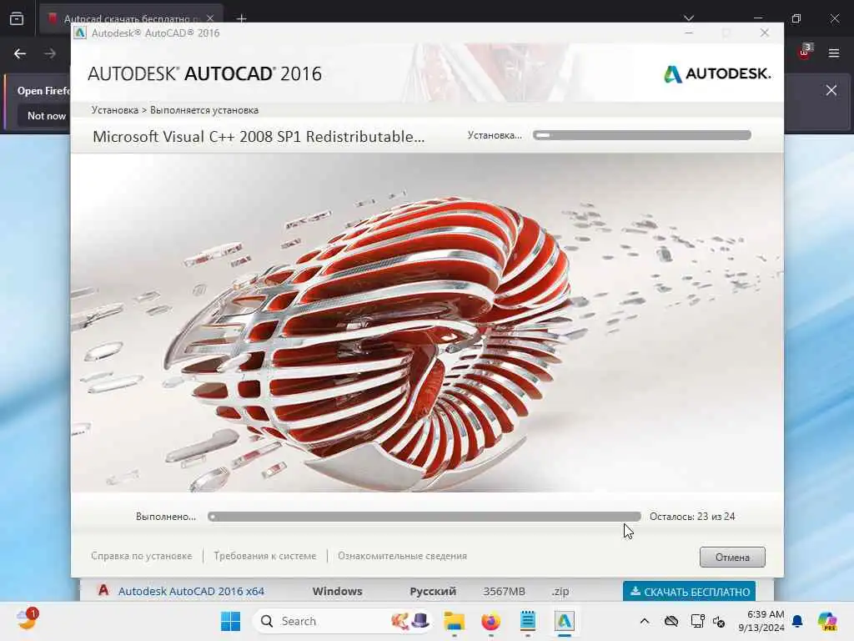Click the Отмена button in installer
Image resolution: width=854 pixels, height=641 pixels.
point(732,557)
